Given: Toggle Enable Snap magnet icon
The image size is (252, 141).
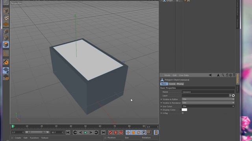Looking at the screenshot, I should click(x=6, y=62).
